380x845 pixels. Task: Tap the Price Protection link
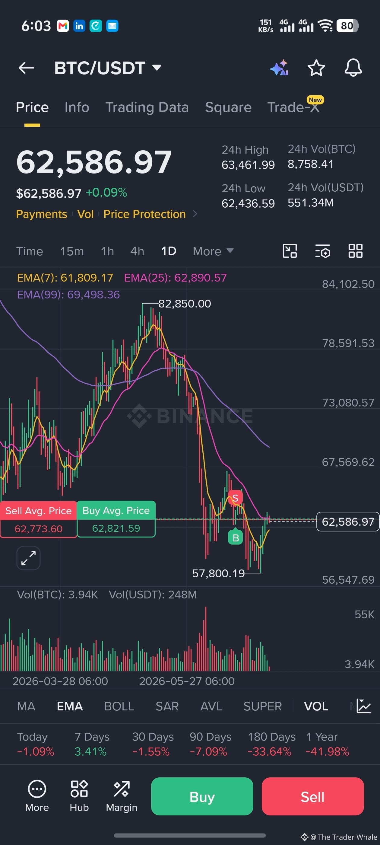[144, 214]
